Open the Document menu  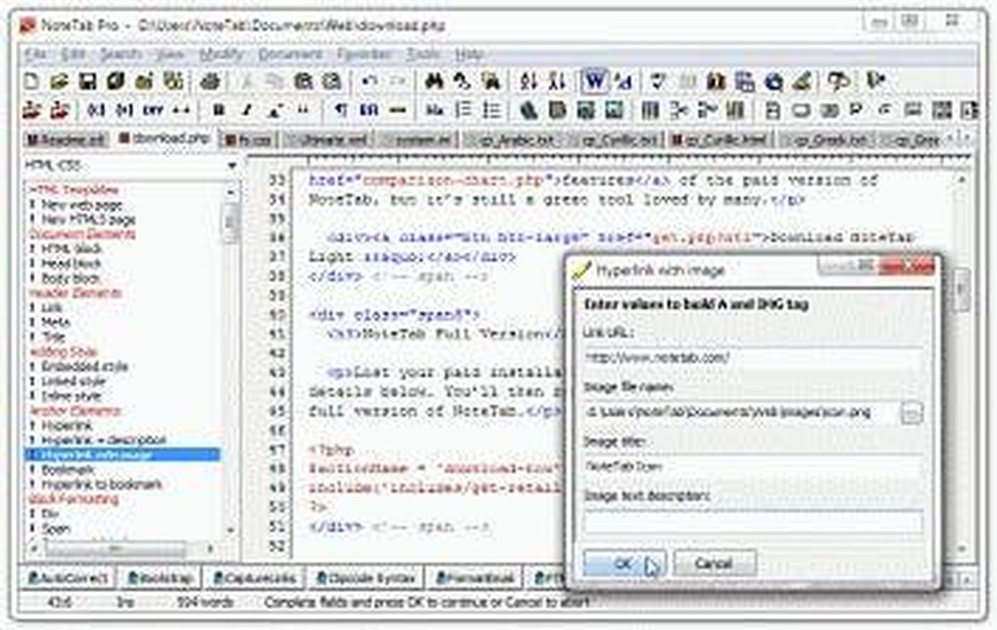290,54
